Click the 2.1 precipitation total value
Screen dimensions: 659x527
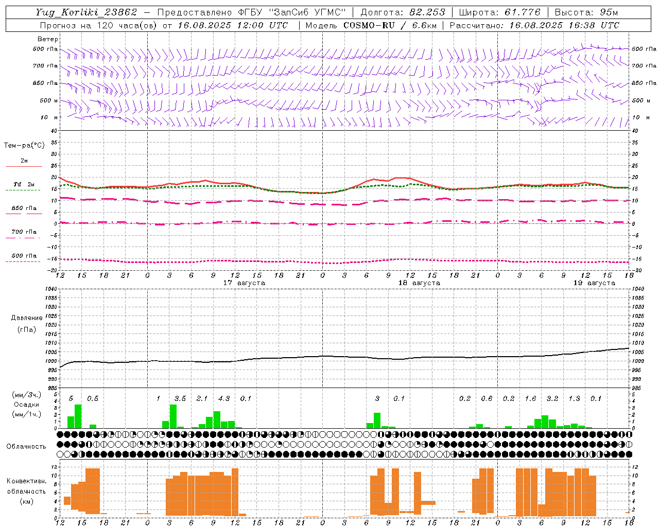click(202, 399)
